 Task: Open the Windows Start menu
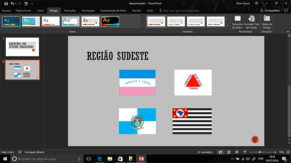tap(5, 159)
